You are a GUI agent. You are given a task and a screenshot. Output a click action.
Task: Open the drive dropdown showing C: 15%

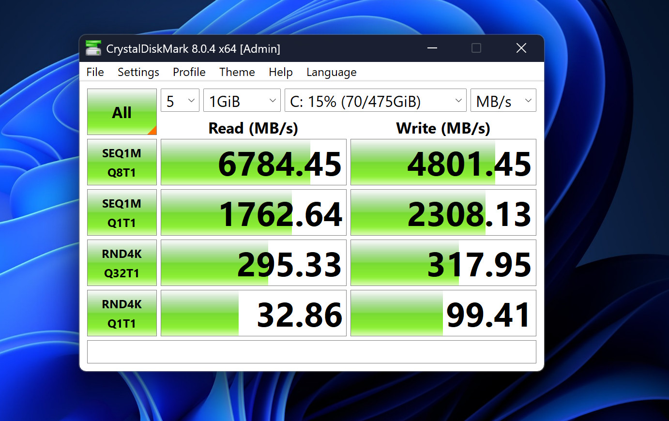[376, 101]
